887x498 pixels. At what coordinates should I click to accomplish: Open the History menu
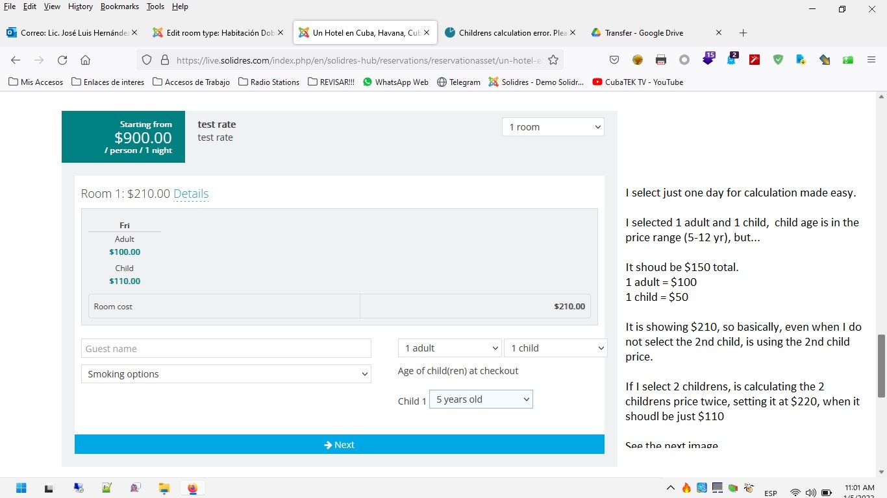coord(80,6)
